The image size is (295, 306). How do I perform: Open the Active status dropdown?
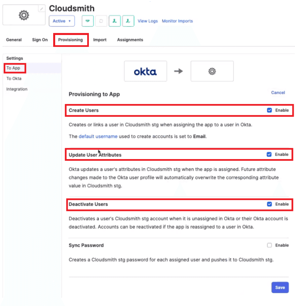click(x=62, y=21)
